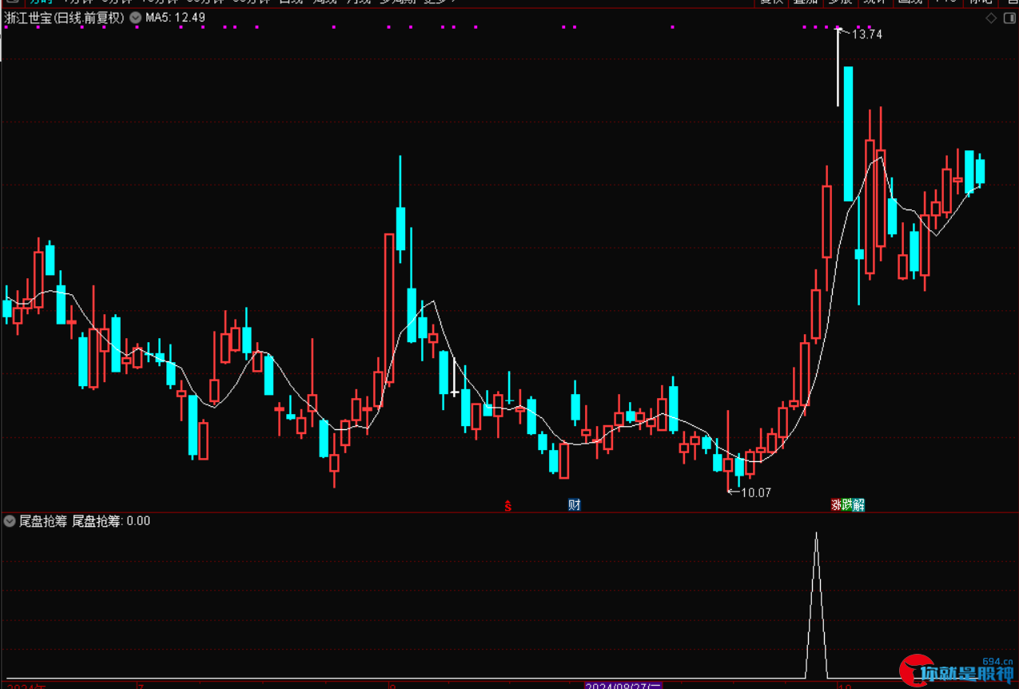The image size is (1019, 689).
Task: Click the green 跌 marker icon
Action: click(847, 504)
